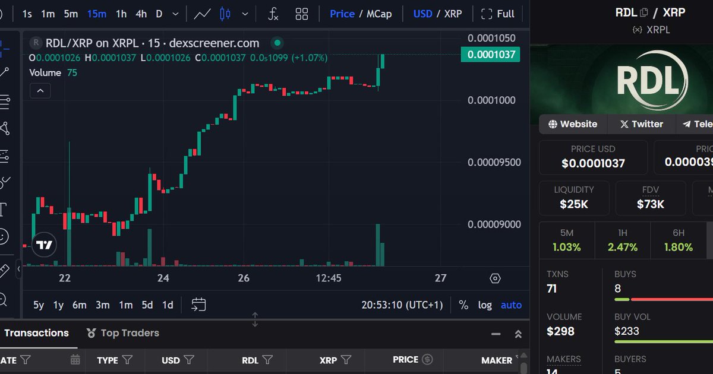The height and width of the screenshot is (374, 713).
Task: Select the zoom in magnifier tool
Action: coord(4,299)
